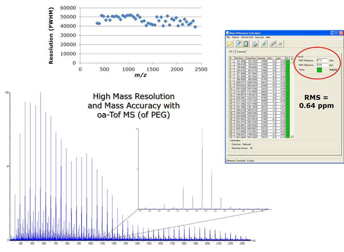Click the open folder toolbar icon
The image size is (344, 252).
(230, 44)
